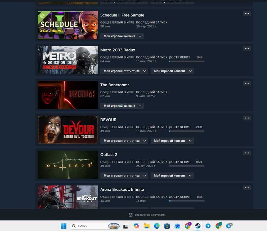The image size is (267, 231).
Task: Click the DEVOUR cover image
Action: [68, 130]
